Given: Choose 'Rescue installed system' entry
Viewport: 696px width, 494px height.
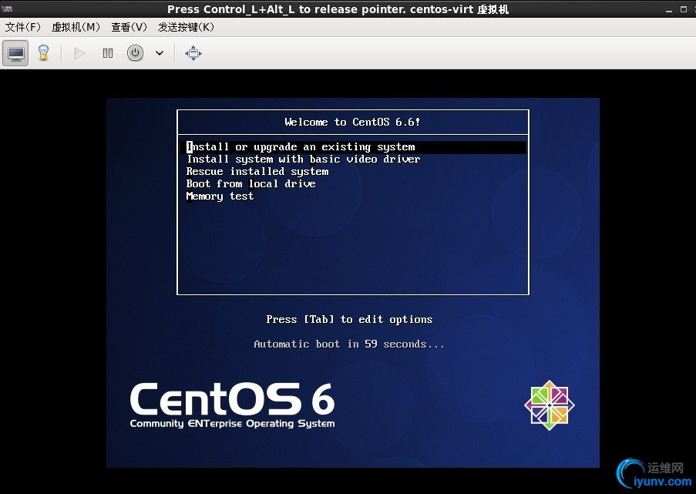Looking at the screenshot, I should (257, 171).
